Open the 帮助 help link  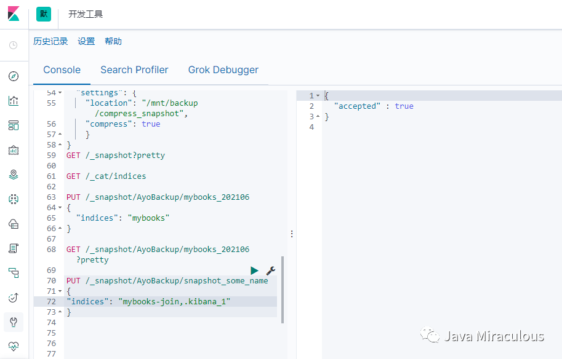click(113, 41)
